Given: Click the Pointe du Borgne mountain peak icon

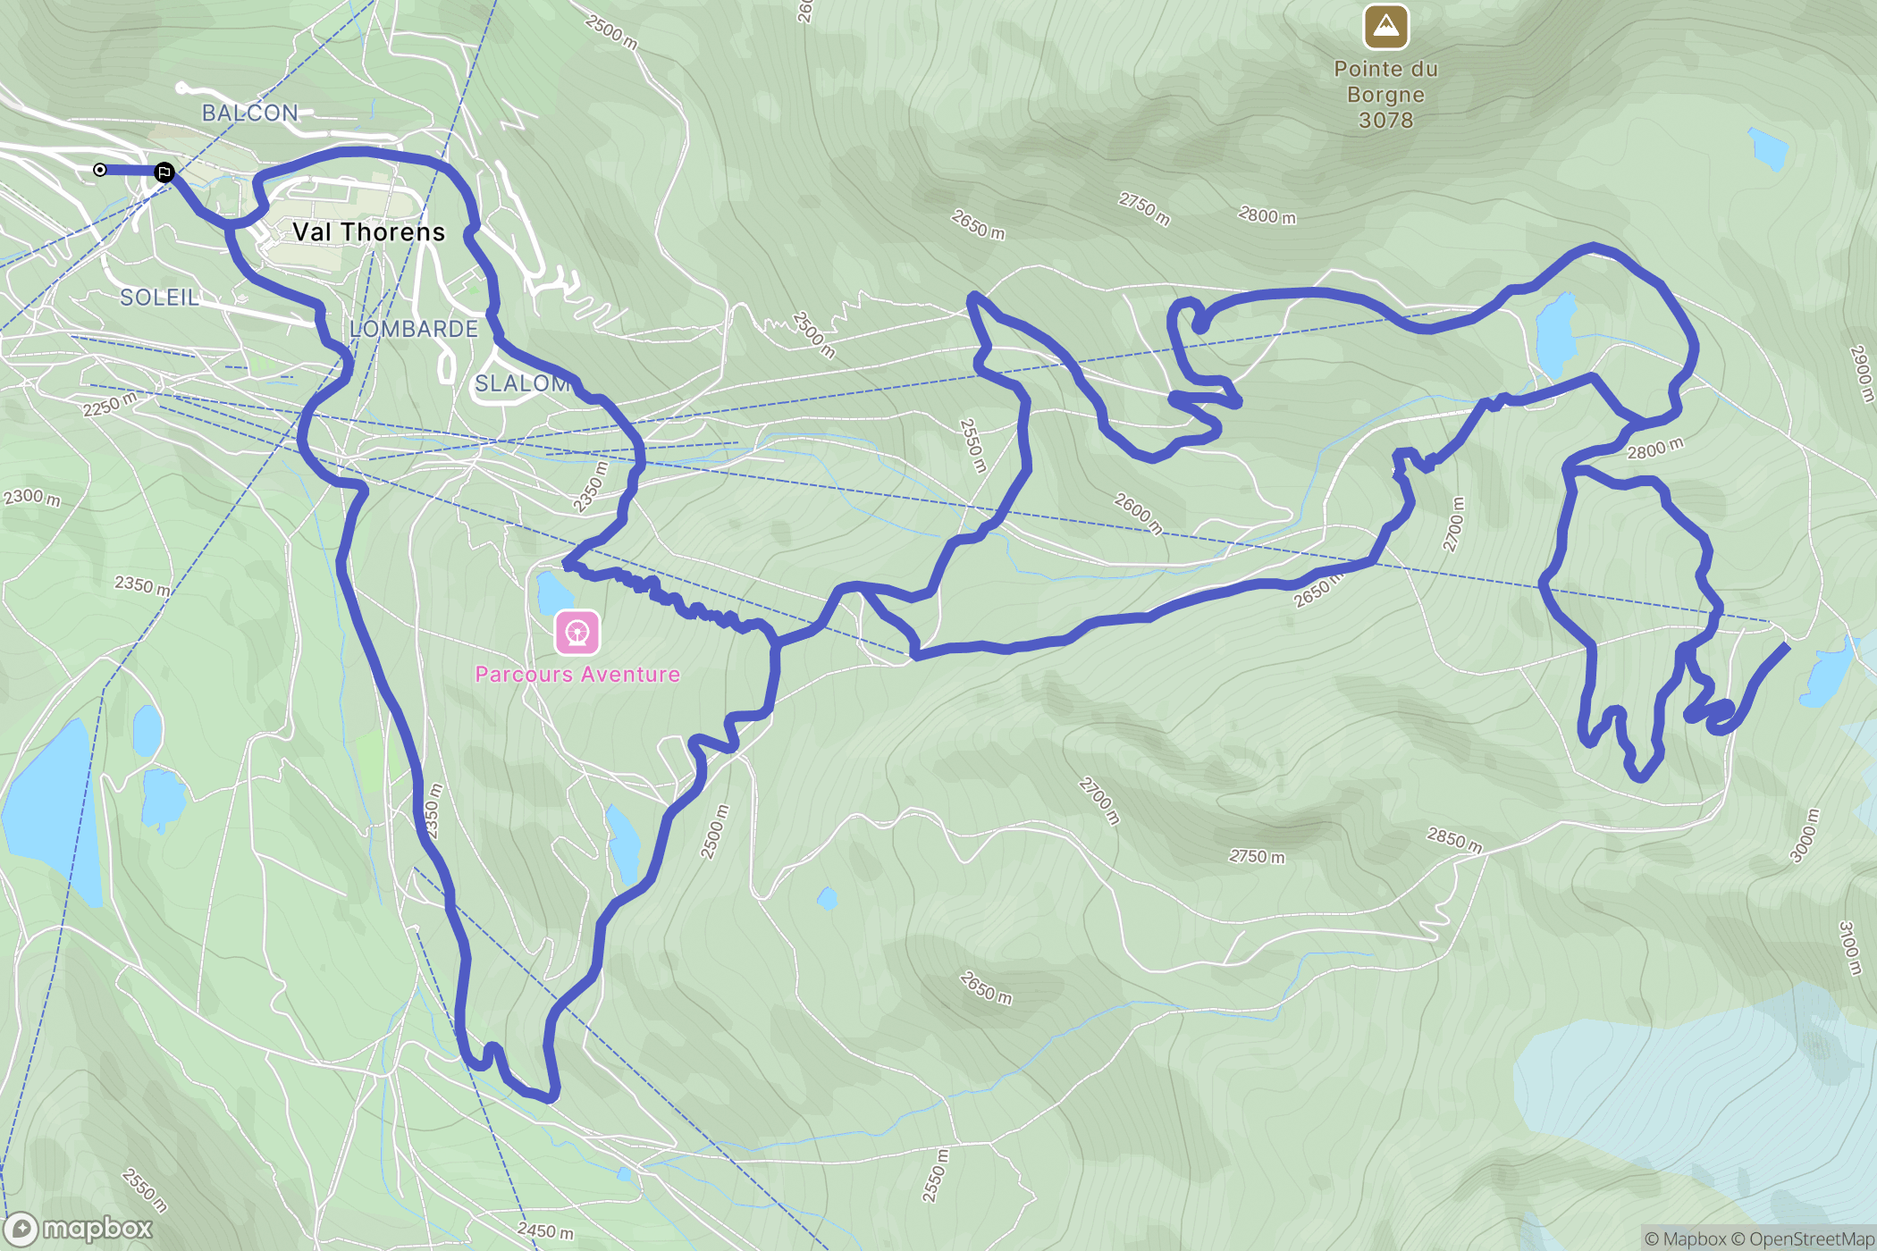Looking at the screenshot, I should [x=1385, y=28].
